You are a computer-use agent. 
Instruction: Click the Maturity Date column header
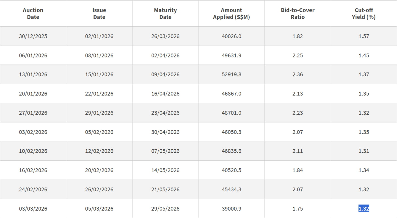tap(165, 13)
